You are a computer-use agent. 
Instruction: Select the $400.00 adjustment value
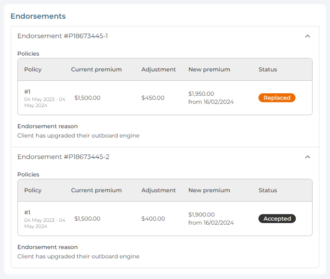[x=153, y=218]
